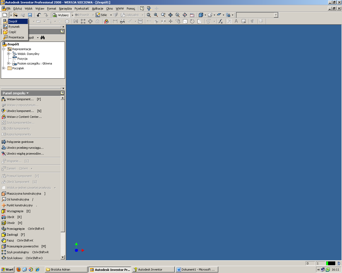The width and height of the screenshot is (342, 273).
Task: Click the Zoom in/out magnifier icon
Action: 163,15
